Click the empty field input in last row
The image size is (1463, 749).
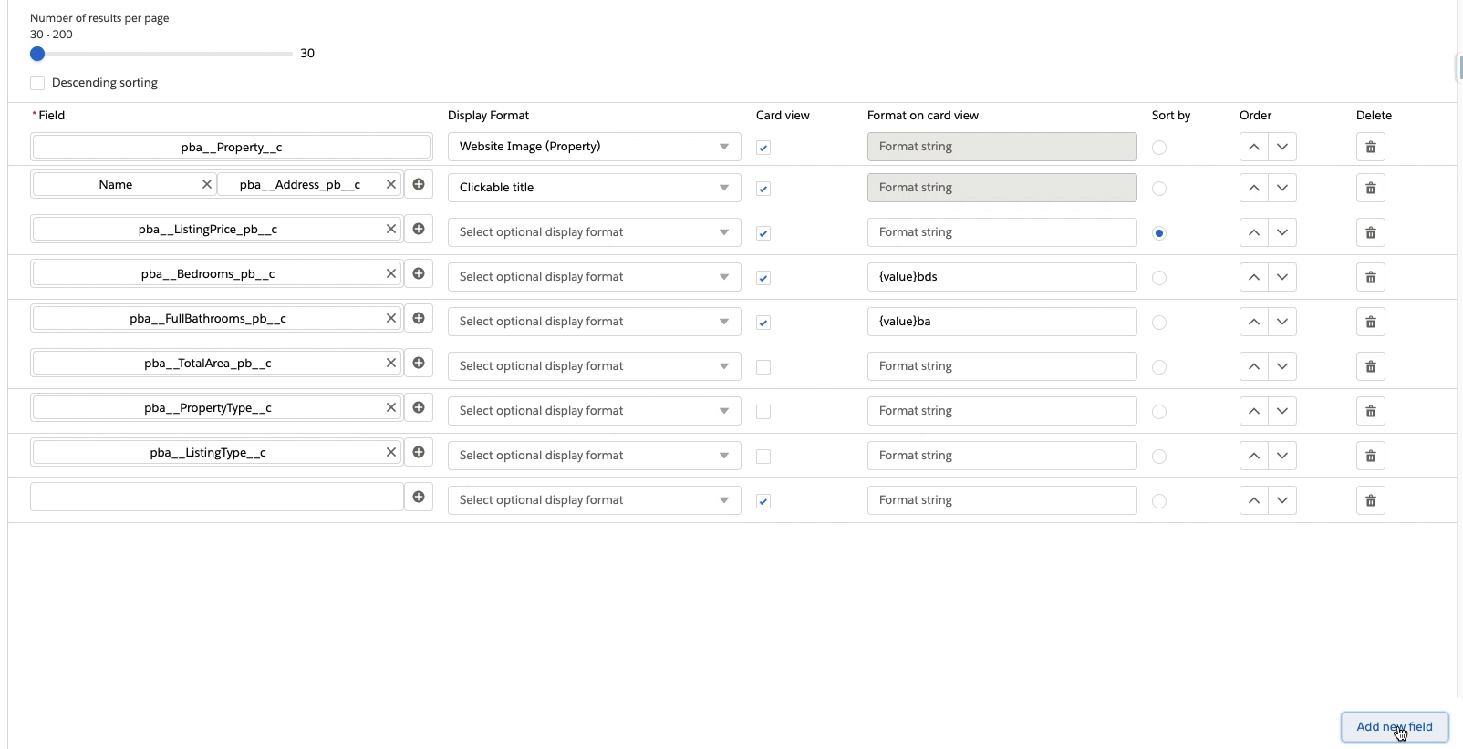click(x=217, y=497)
